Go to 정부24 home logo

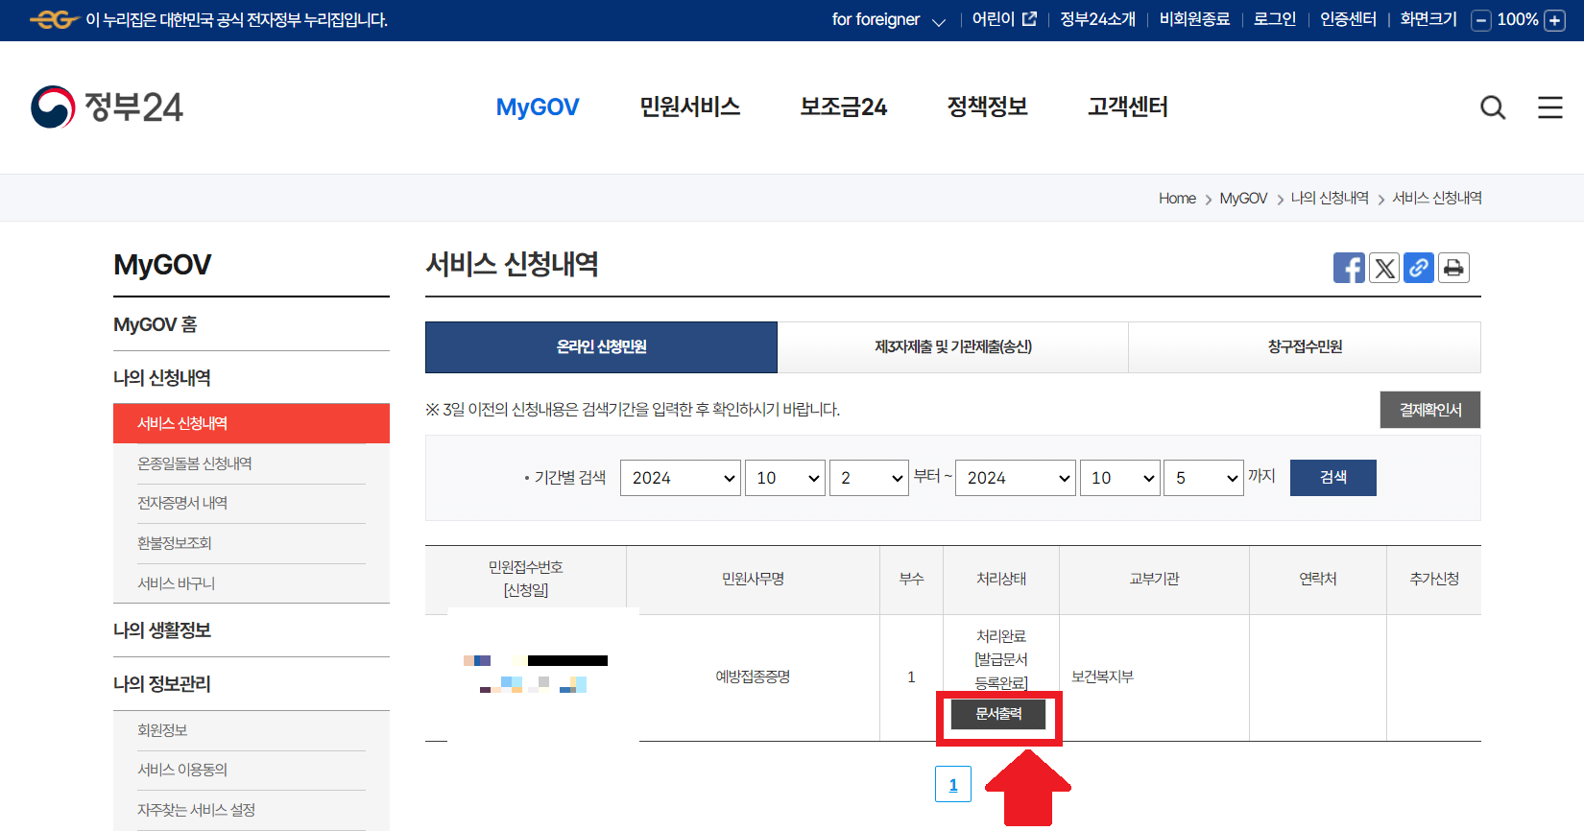click(107, 107)
